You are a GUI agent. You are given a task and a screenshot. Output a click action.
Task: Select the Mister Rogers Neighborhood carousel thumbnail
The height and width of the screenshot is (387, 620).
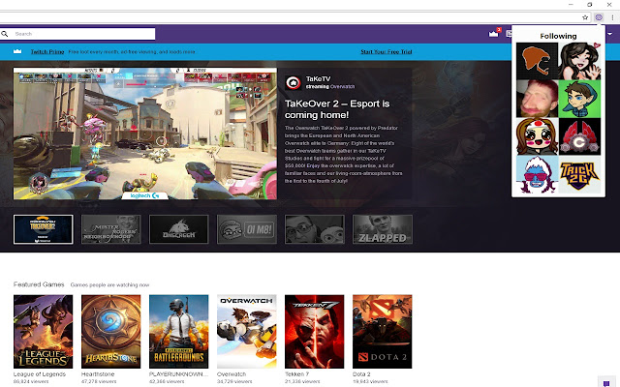pos(111,229)
